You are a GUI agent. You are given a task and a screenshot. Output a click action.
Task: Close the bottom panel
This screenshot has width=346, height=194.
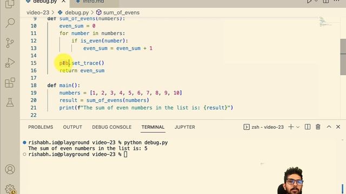338,127
